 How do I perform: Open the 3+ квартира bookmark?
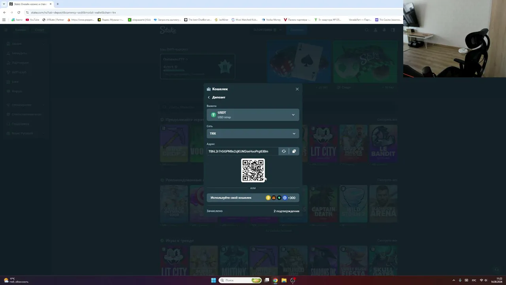tap(328, 19)
